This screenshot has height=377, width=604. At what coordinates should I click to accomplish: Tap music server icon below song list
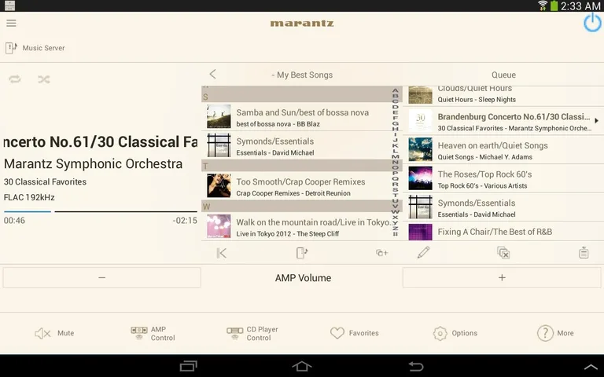[x=302, y=253]
